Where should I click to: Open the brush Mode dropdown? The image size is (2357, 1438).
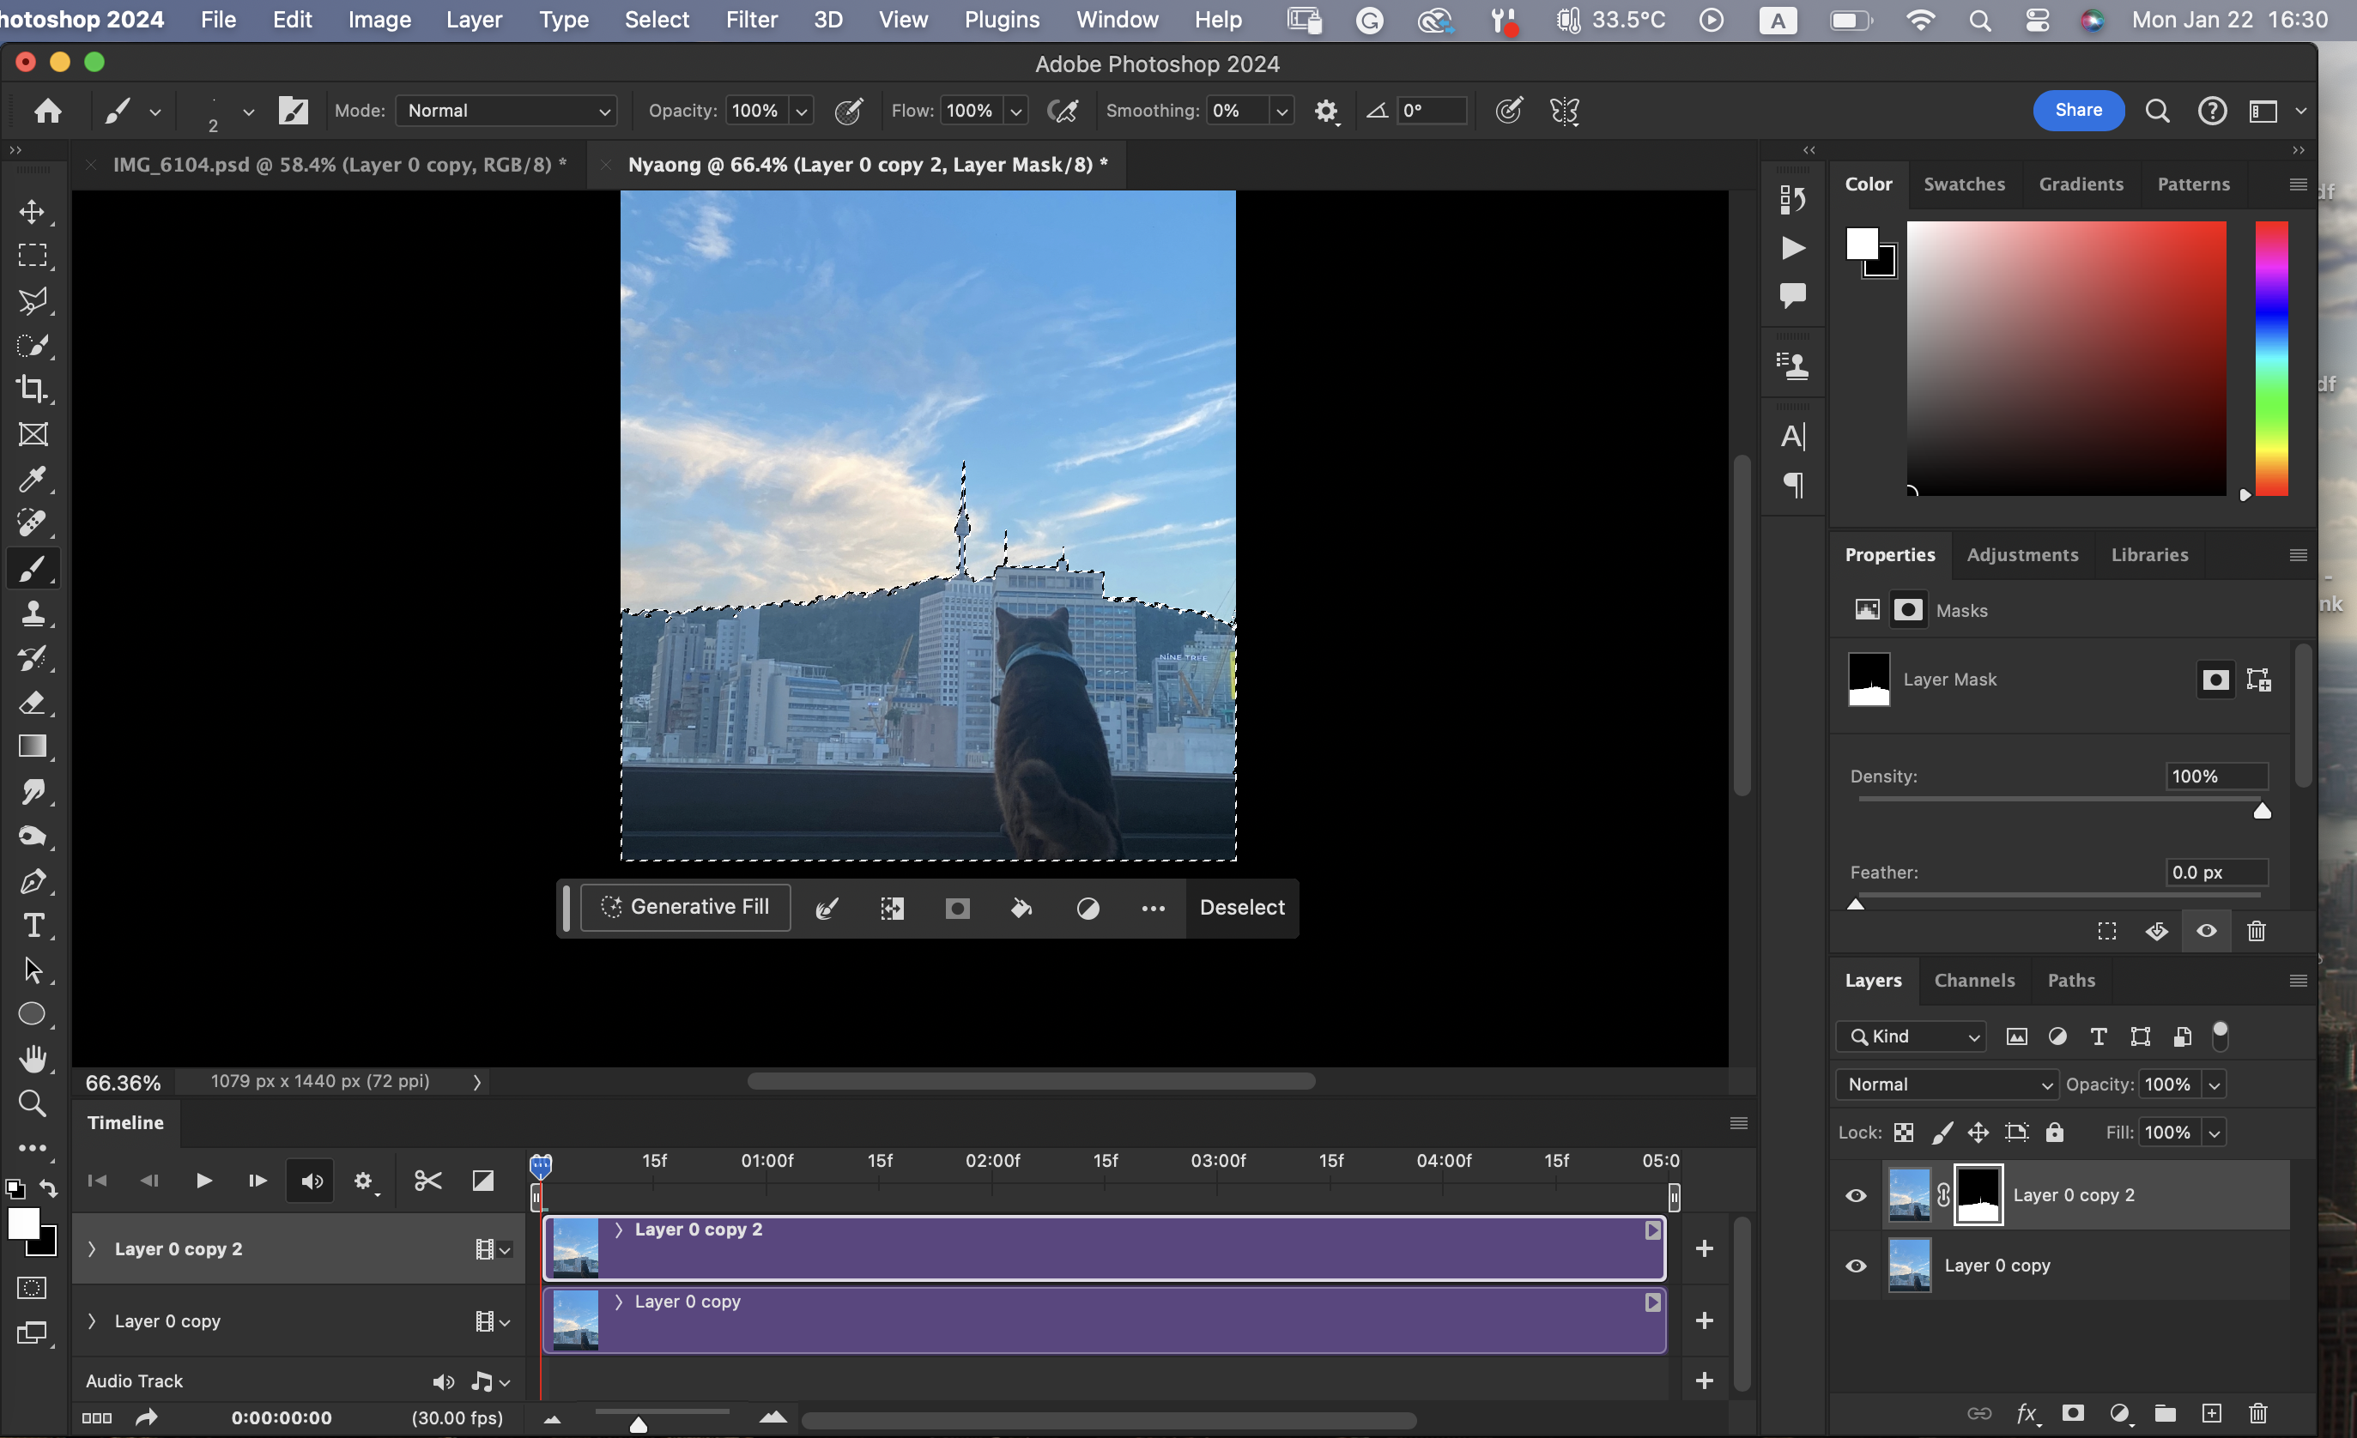(506, 111)
